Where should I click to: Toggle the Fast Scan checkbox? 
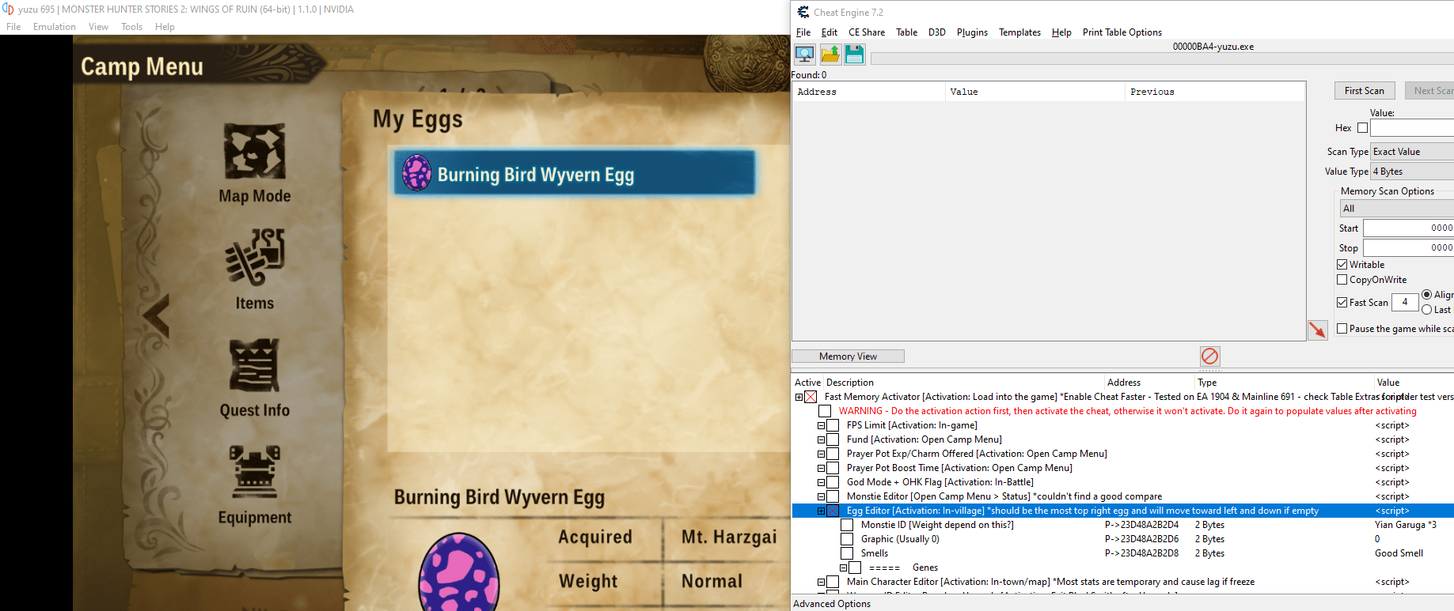[x=1342, y=303]
